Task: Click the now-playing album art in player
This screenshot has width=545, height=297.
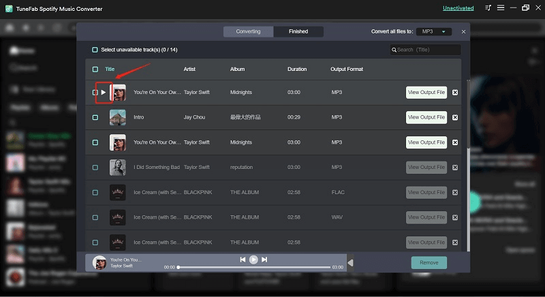Action: click(99, 263)
